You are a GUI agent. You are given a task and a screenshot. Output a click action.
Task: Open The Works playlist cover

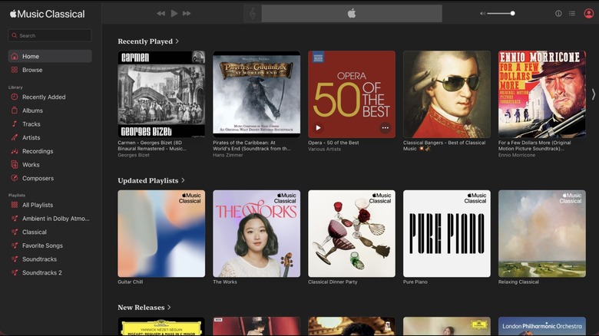[256, 234]
